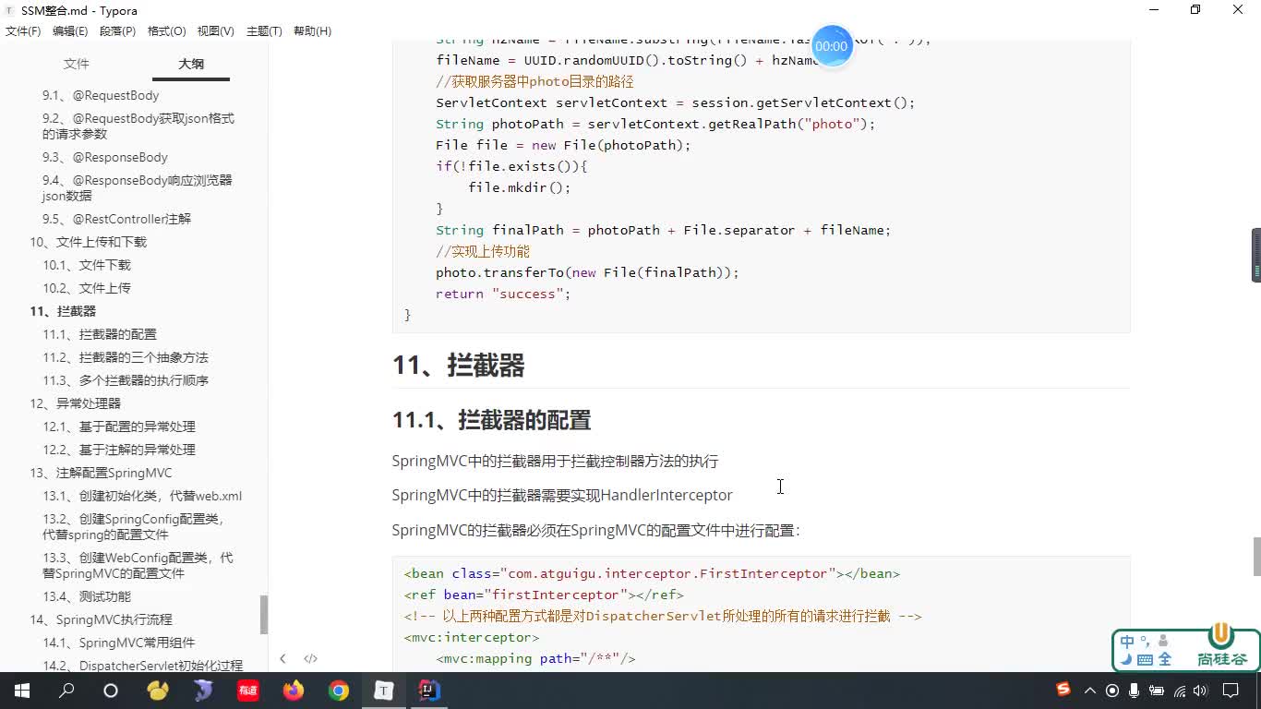Switch to IntelliJ IDEA in taskbar
Viewport: 1261px width, 709px height.
pos(429,691)
